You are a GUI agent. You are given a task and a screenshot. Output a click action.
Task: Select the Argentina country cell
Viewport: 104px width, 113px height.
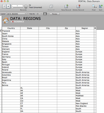[x=11, y=80]
